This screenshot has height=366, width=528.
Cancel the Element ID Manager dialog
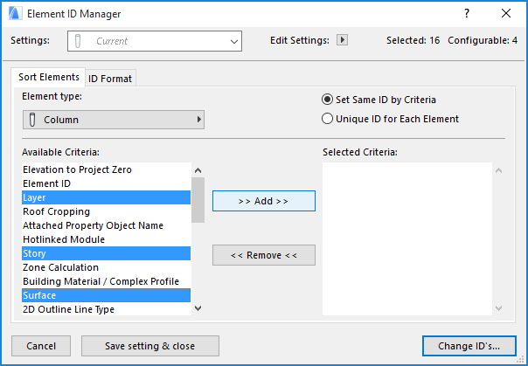click(41, 346)
